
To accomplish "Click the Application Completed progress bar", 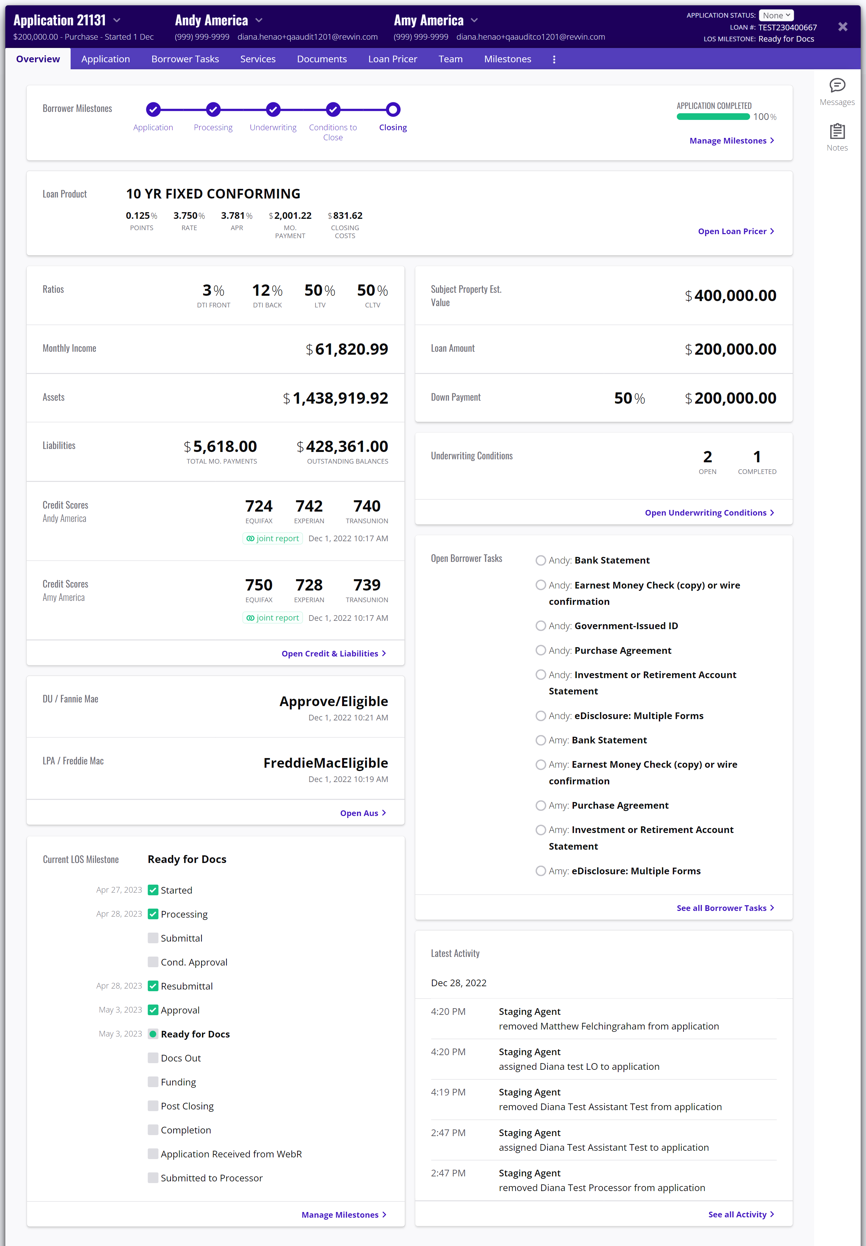I will click(x=713, y=117).
